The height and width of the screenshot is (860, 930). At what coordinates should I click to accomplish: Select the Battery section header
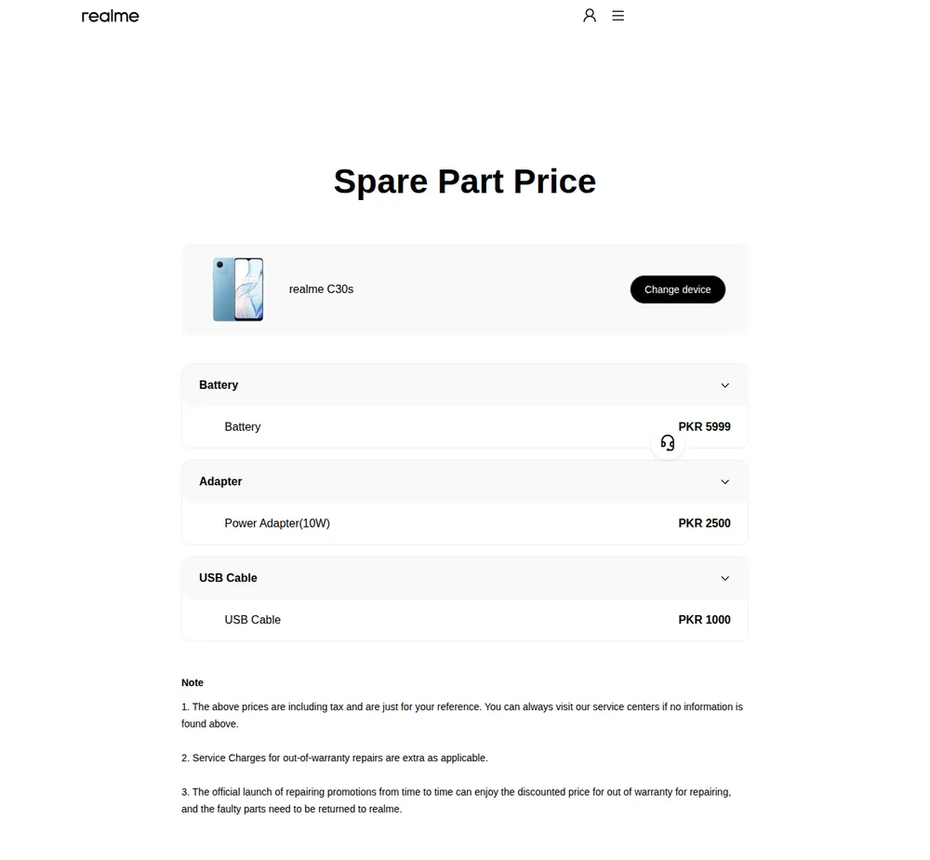point(464,385)
